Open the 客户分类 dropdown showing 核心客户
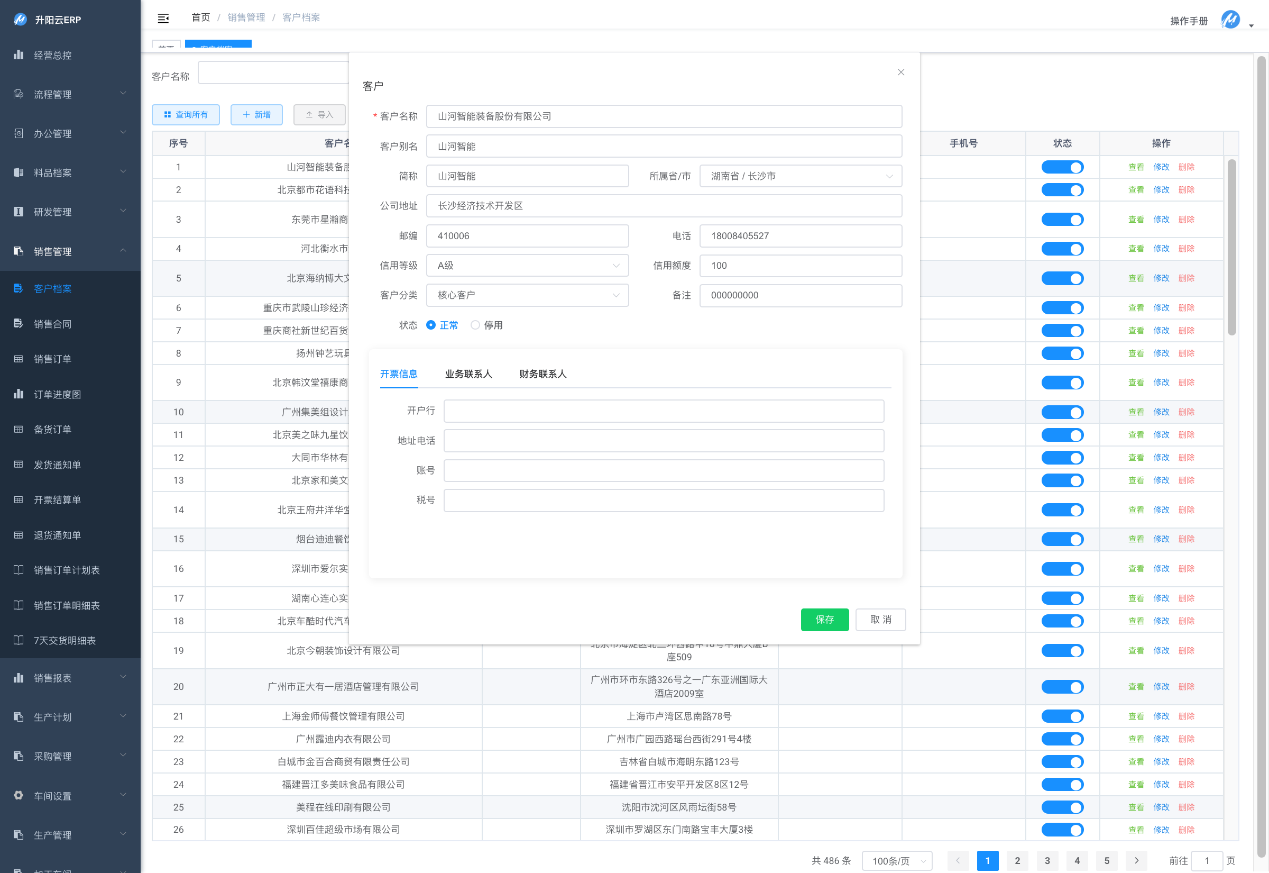The image size is (1269, 873). click(527, 295)
